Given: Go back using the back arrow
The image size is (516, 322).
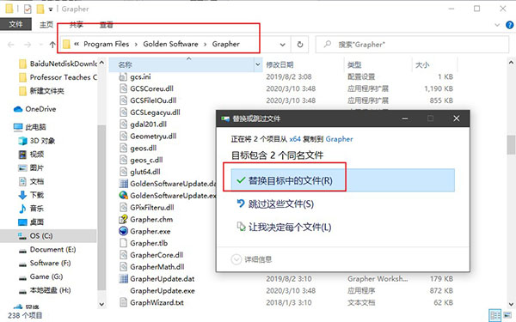Looking at the screenshot, I should click(x=11, y=45).
